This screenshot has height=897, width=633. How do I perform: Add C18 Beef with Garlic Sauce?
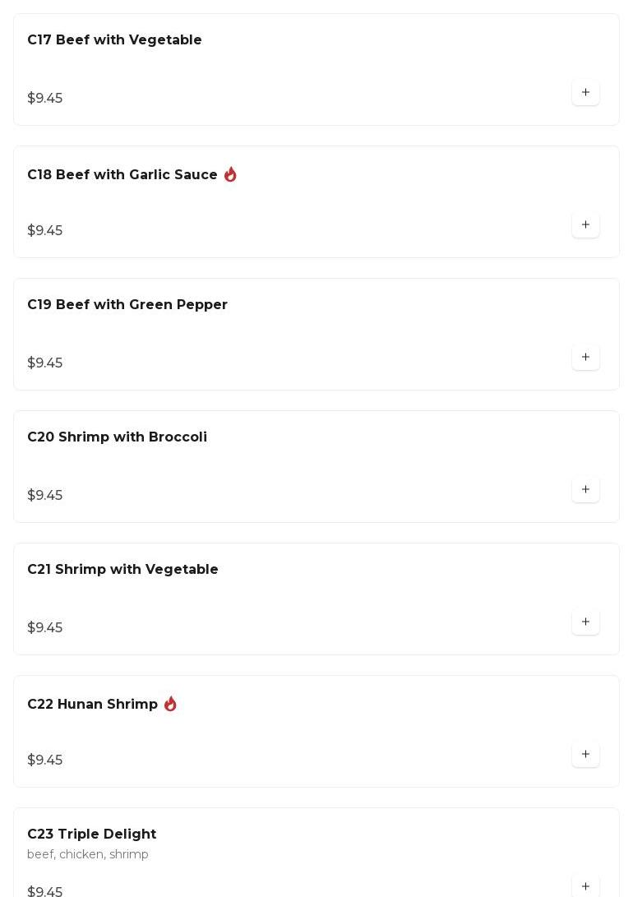[585, 225]
